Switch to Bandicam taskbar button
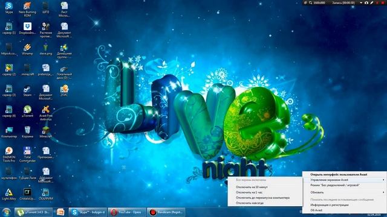The image size is (387, 217). 166,212
